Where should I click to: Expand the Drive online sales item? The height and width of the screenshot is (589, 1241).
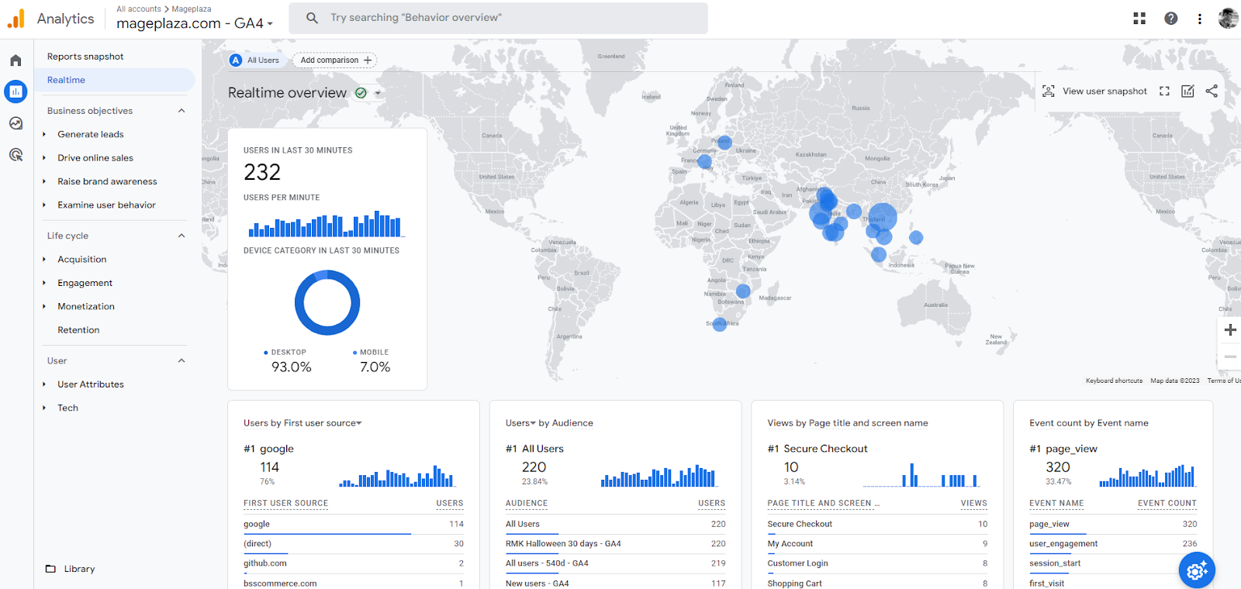click(x=44, y=158)
